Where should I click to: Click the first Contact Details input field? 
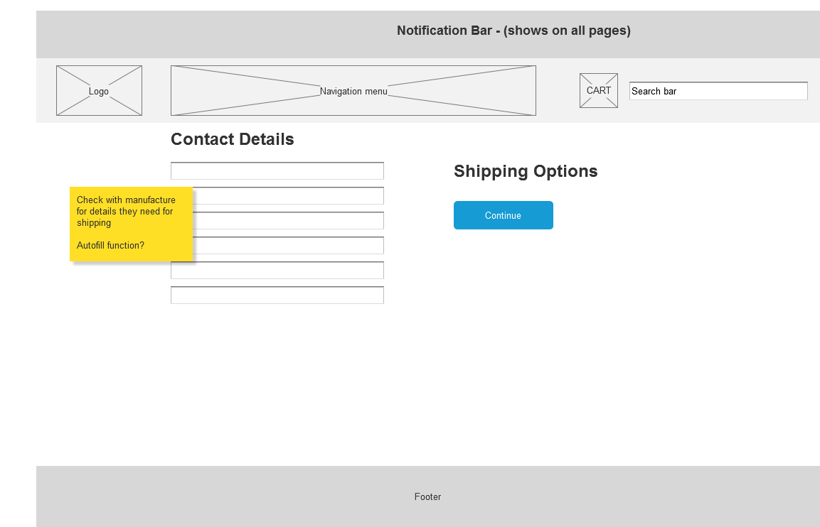[277, 171]
